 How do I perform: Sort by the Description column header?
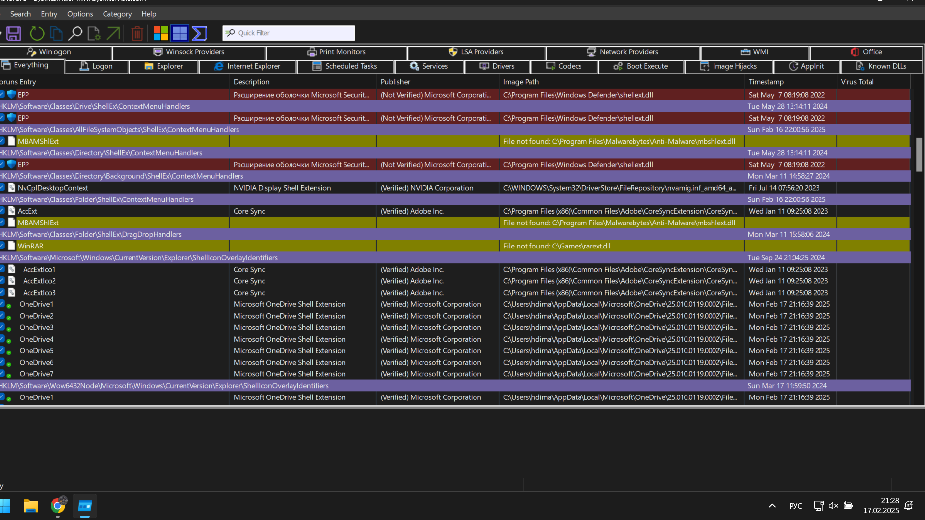click(303, 82)
